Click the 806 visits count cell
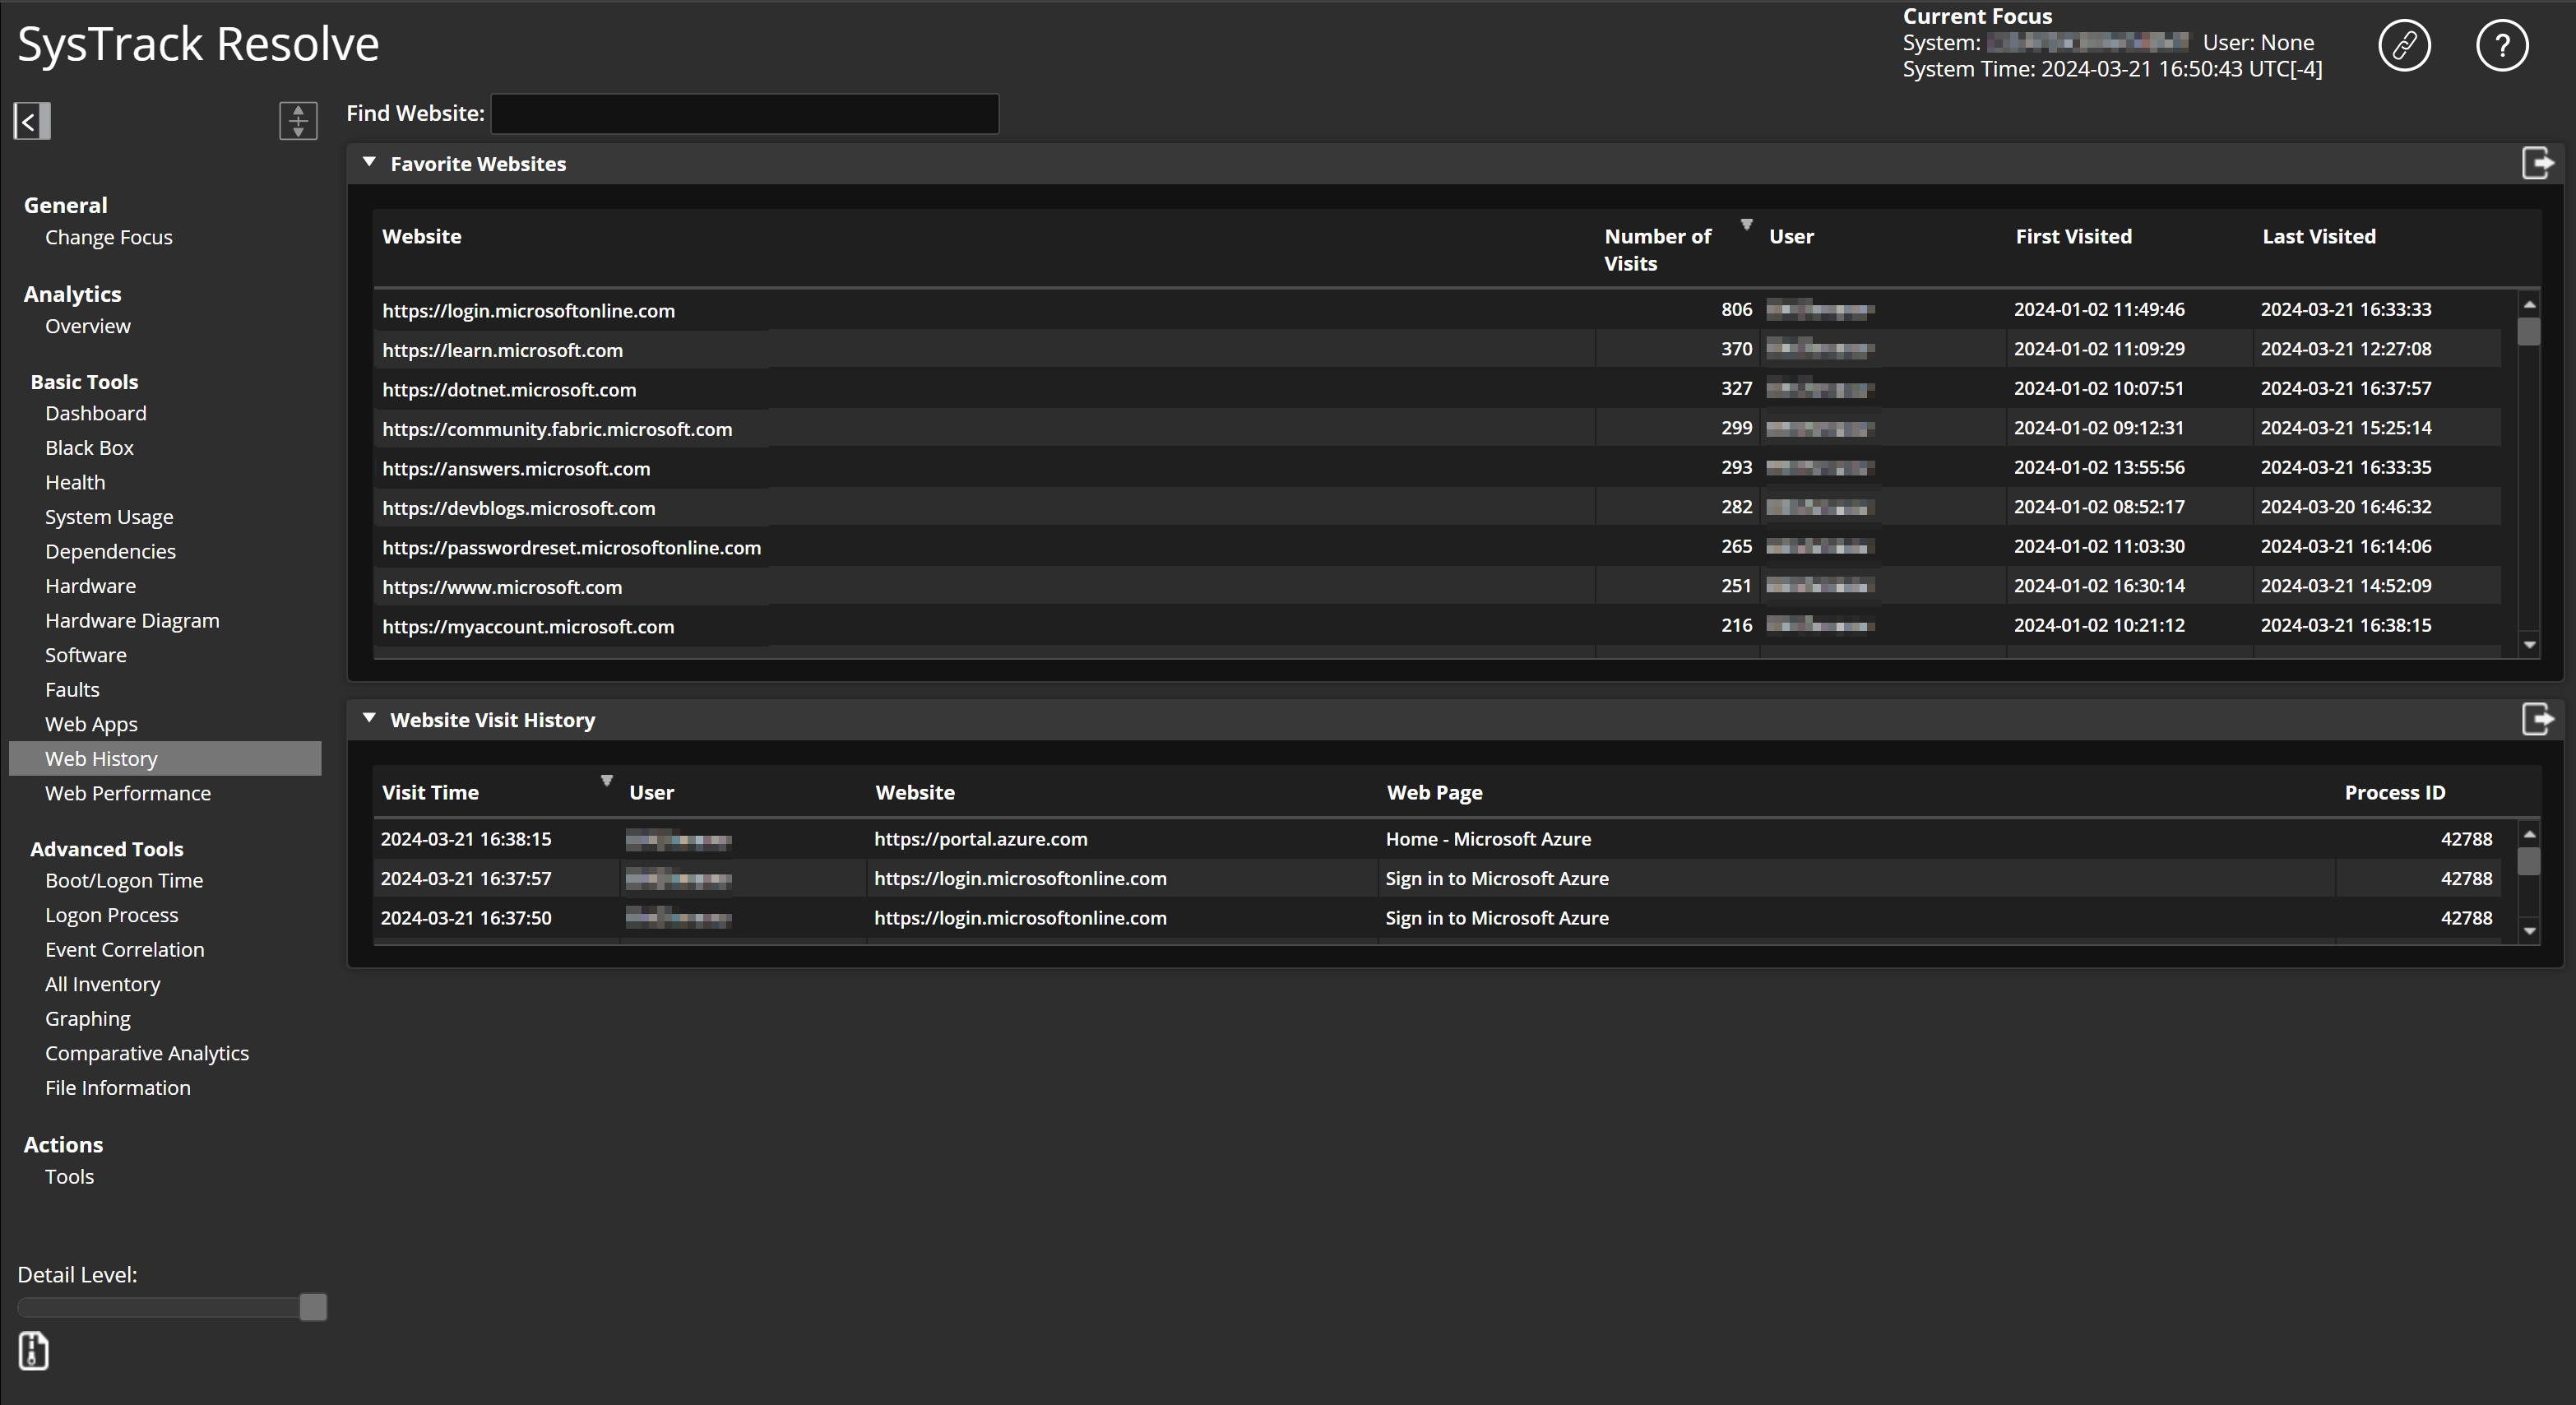 click(x=1736, y=309)
